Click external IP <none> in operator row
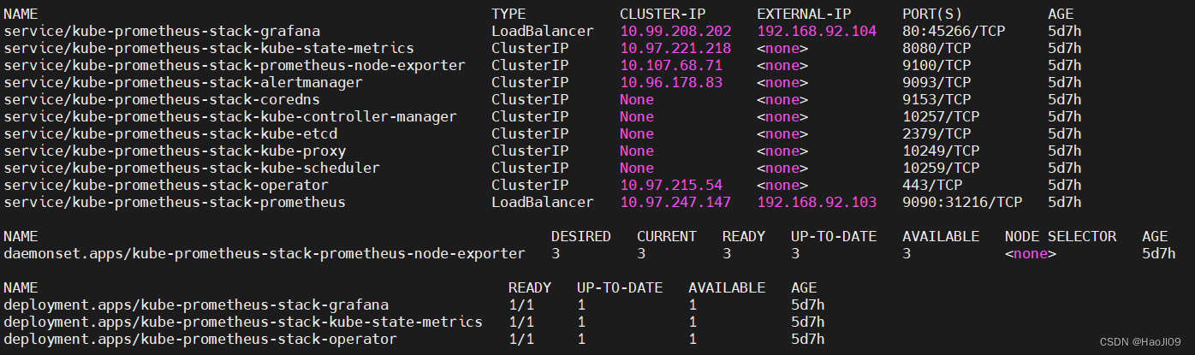 (782, 185)
